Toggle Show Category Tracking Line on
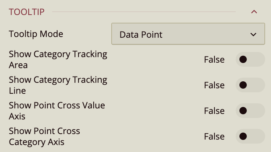Image resolution: width=271 pixels, height=152 pixels. pyautogui.click(x=250, y=85)
